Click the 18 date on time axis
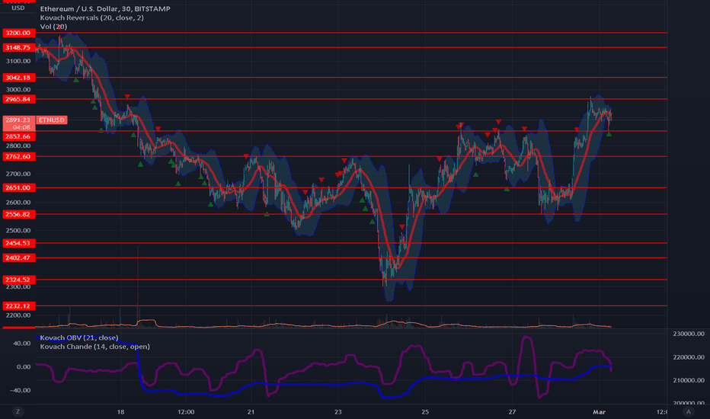 click(120, 411)
